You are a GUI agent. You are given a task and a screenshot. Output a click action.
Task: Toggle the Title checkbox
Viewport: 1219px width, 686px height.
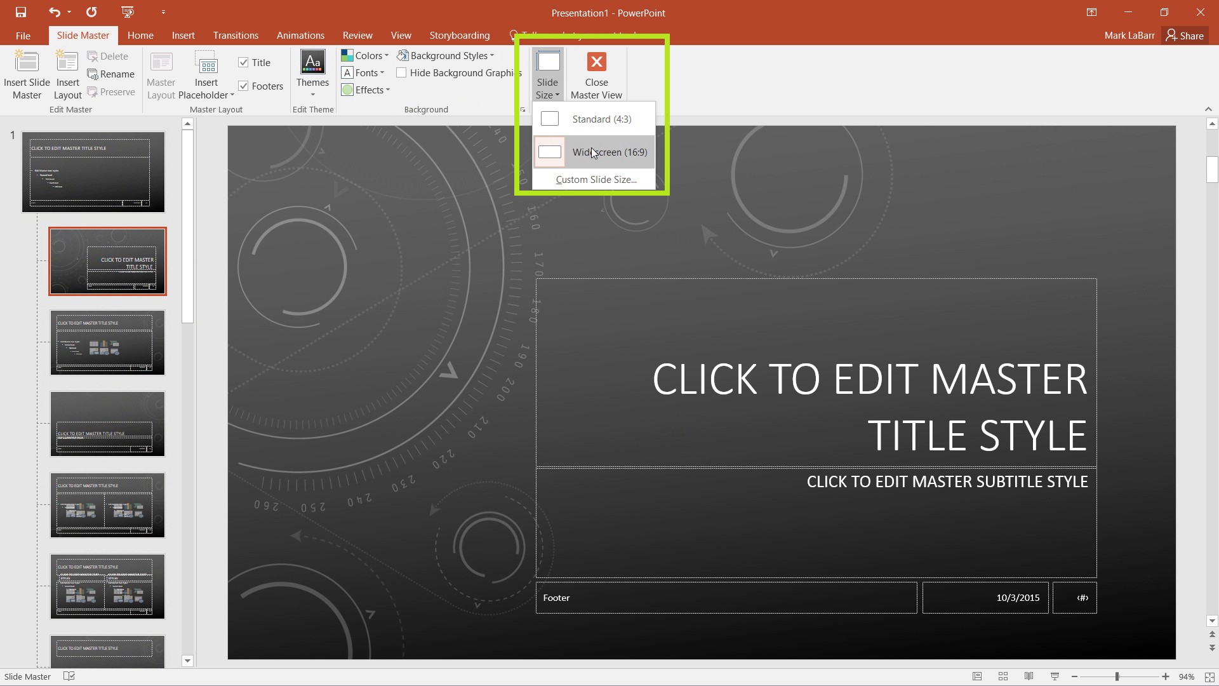tap(244, 62)
